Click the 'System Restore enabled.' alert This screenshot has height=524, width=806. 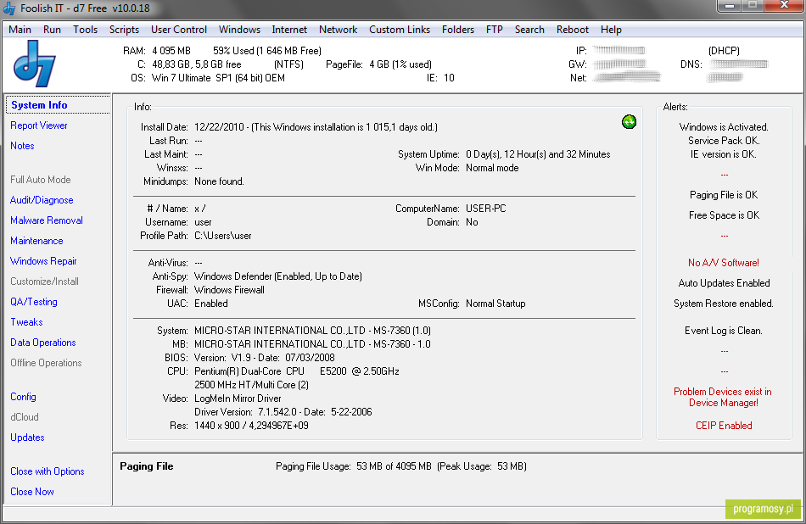tap(723, 304)
